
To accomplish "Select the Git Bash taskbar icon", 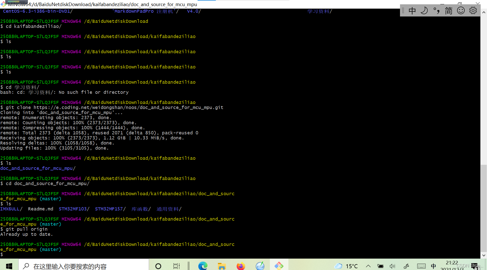I will 279,266.
